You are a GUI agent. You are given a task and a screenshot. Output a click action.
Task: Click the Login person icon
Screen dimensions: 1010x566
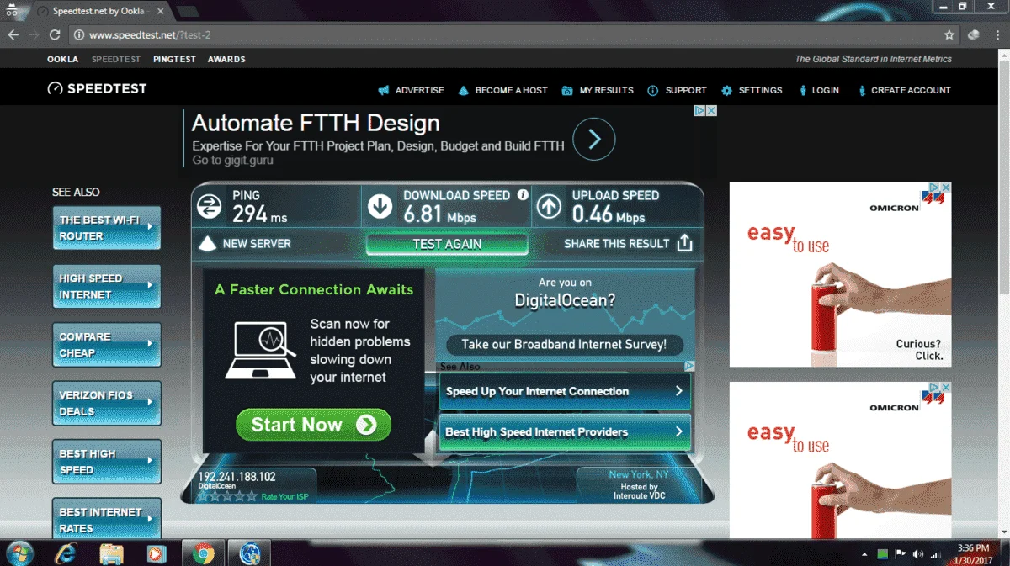coord(803,90)
